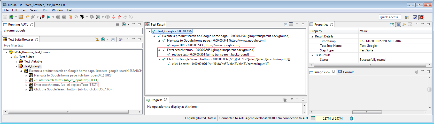This screenshot has width=434, height=124.
Task: Click the Quick Access field
Action: pyautogui.click(x=390, y=17)
